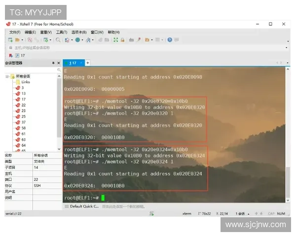
Task: Open dropdown arrow next to Open folder icon
Action: coord(22,40)
